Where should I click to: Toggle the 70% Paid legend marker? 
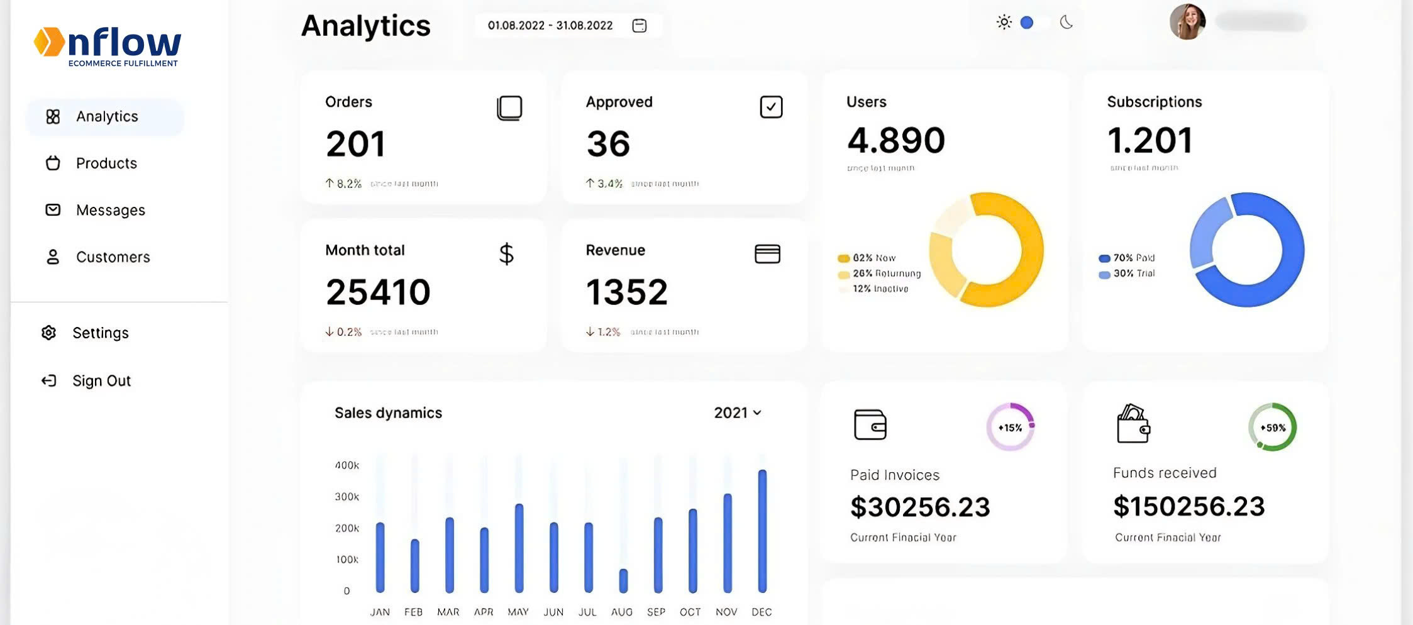click(1104, 258)
